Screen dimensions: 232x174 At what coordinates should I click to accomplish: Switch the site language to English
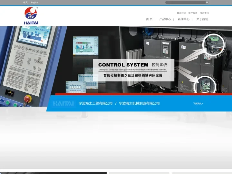click(34, 2)
